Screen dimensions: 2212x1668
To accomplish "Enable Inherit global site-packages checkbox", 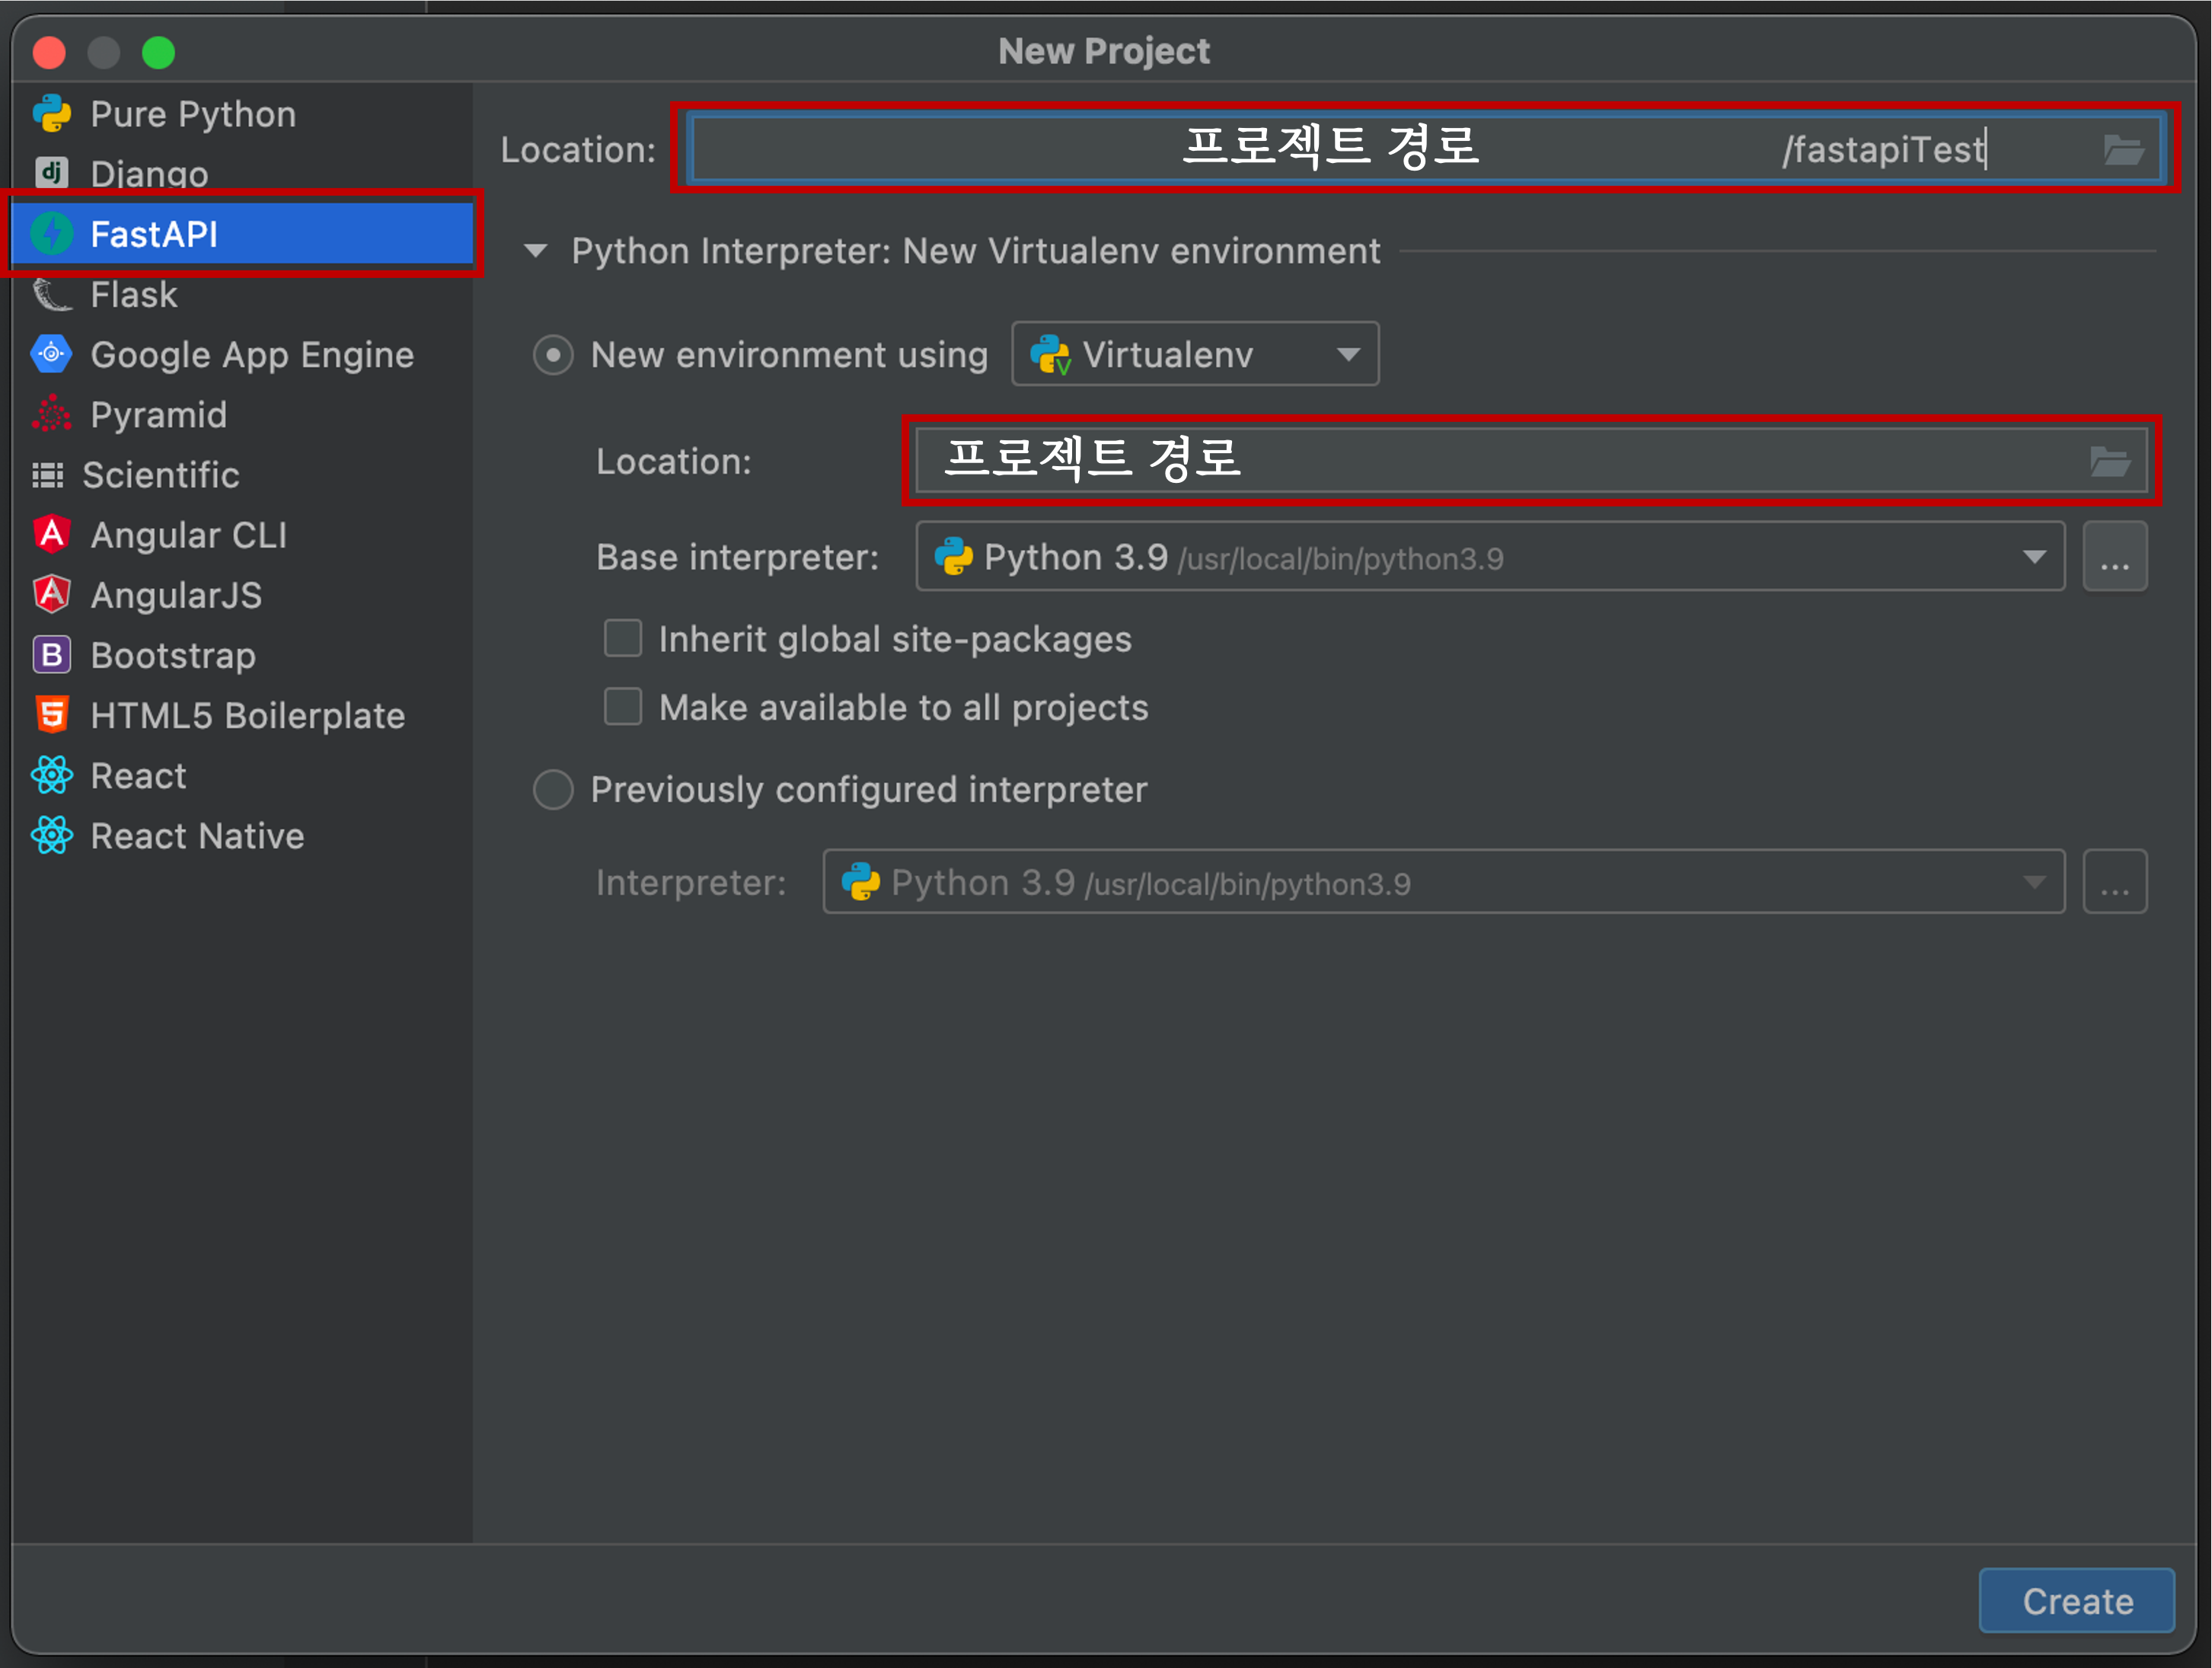I will 623,638.
